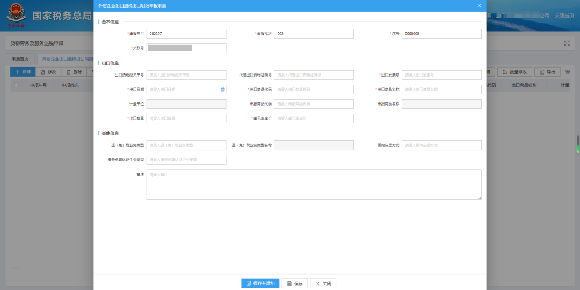Screen dimensions: 580x290
Task: Click the disabled 计量单位 field
Action: (x=186, y=104)
